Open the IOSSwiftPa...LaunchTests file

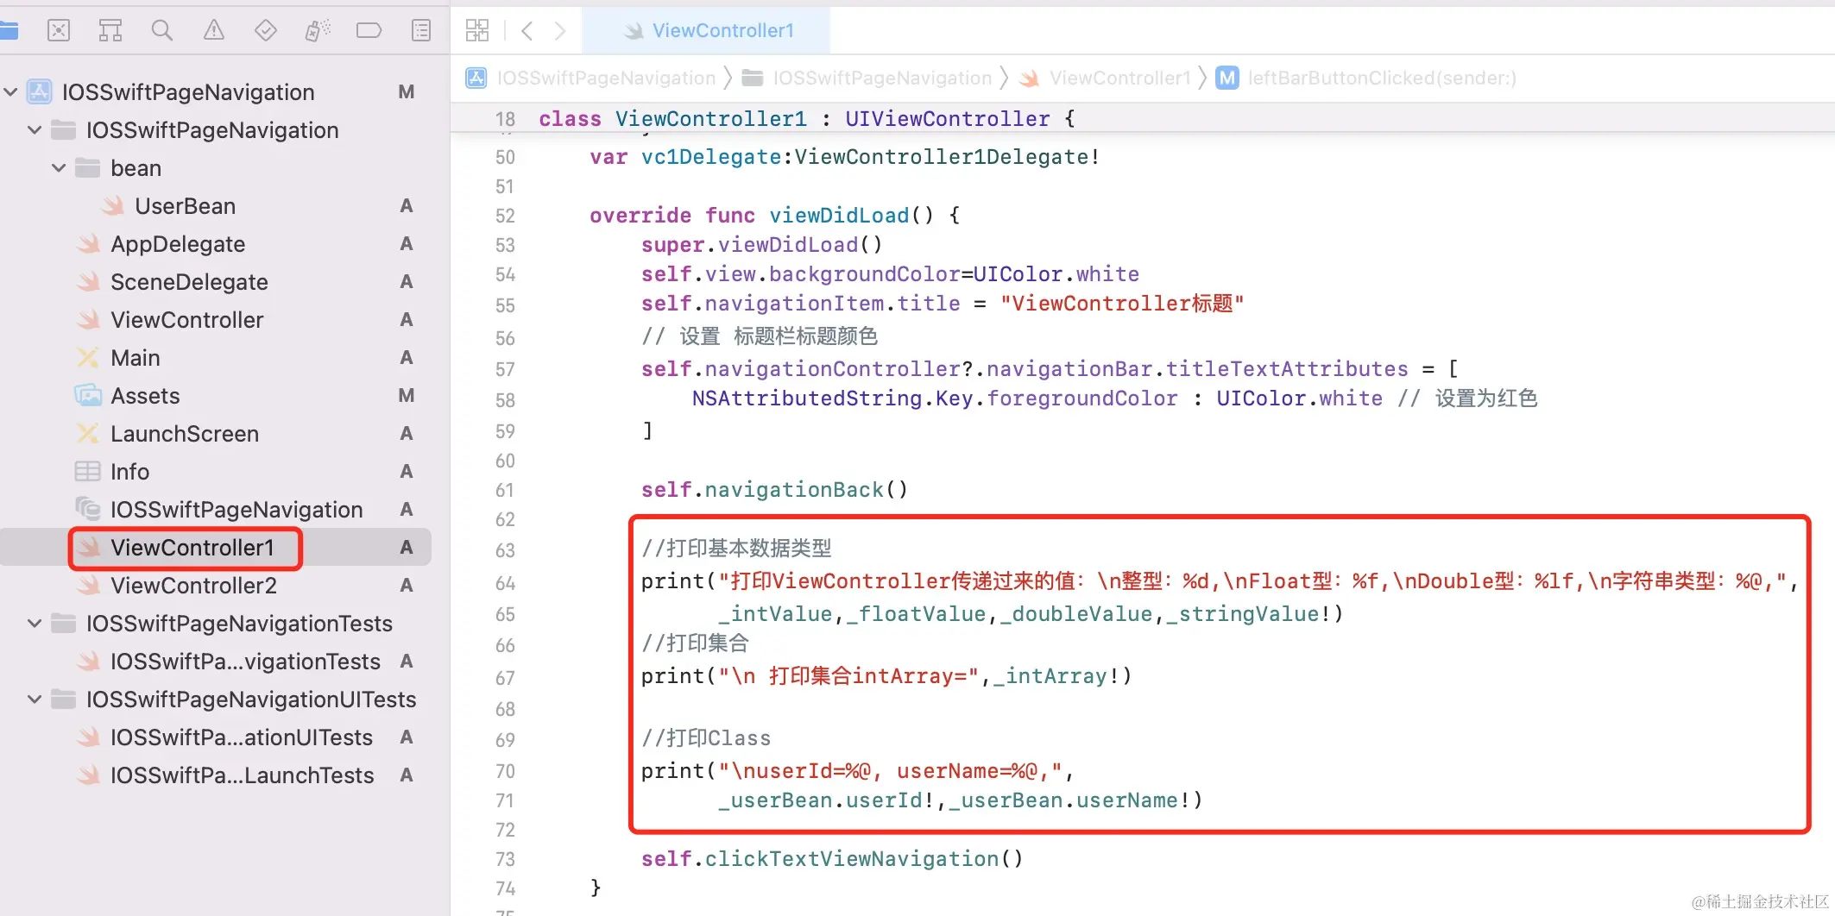242,775
